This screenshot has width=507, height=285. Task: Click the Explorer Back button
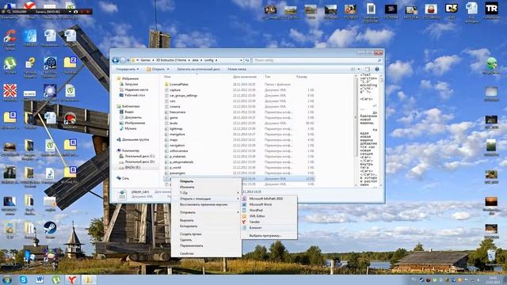click(116, 60)
